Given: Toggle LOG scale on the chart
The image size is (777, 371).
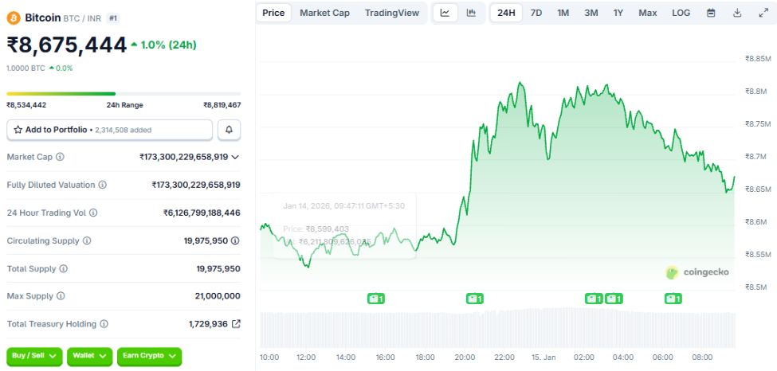Looking at the screenshot, I should tap(681, 13).
